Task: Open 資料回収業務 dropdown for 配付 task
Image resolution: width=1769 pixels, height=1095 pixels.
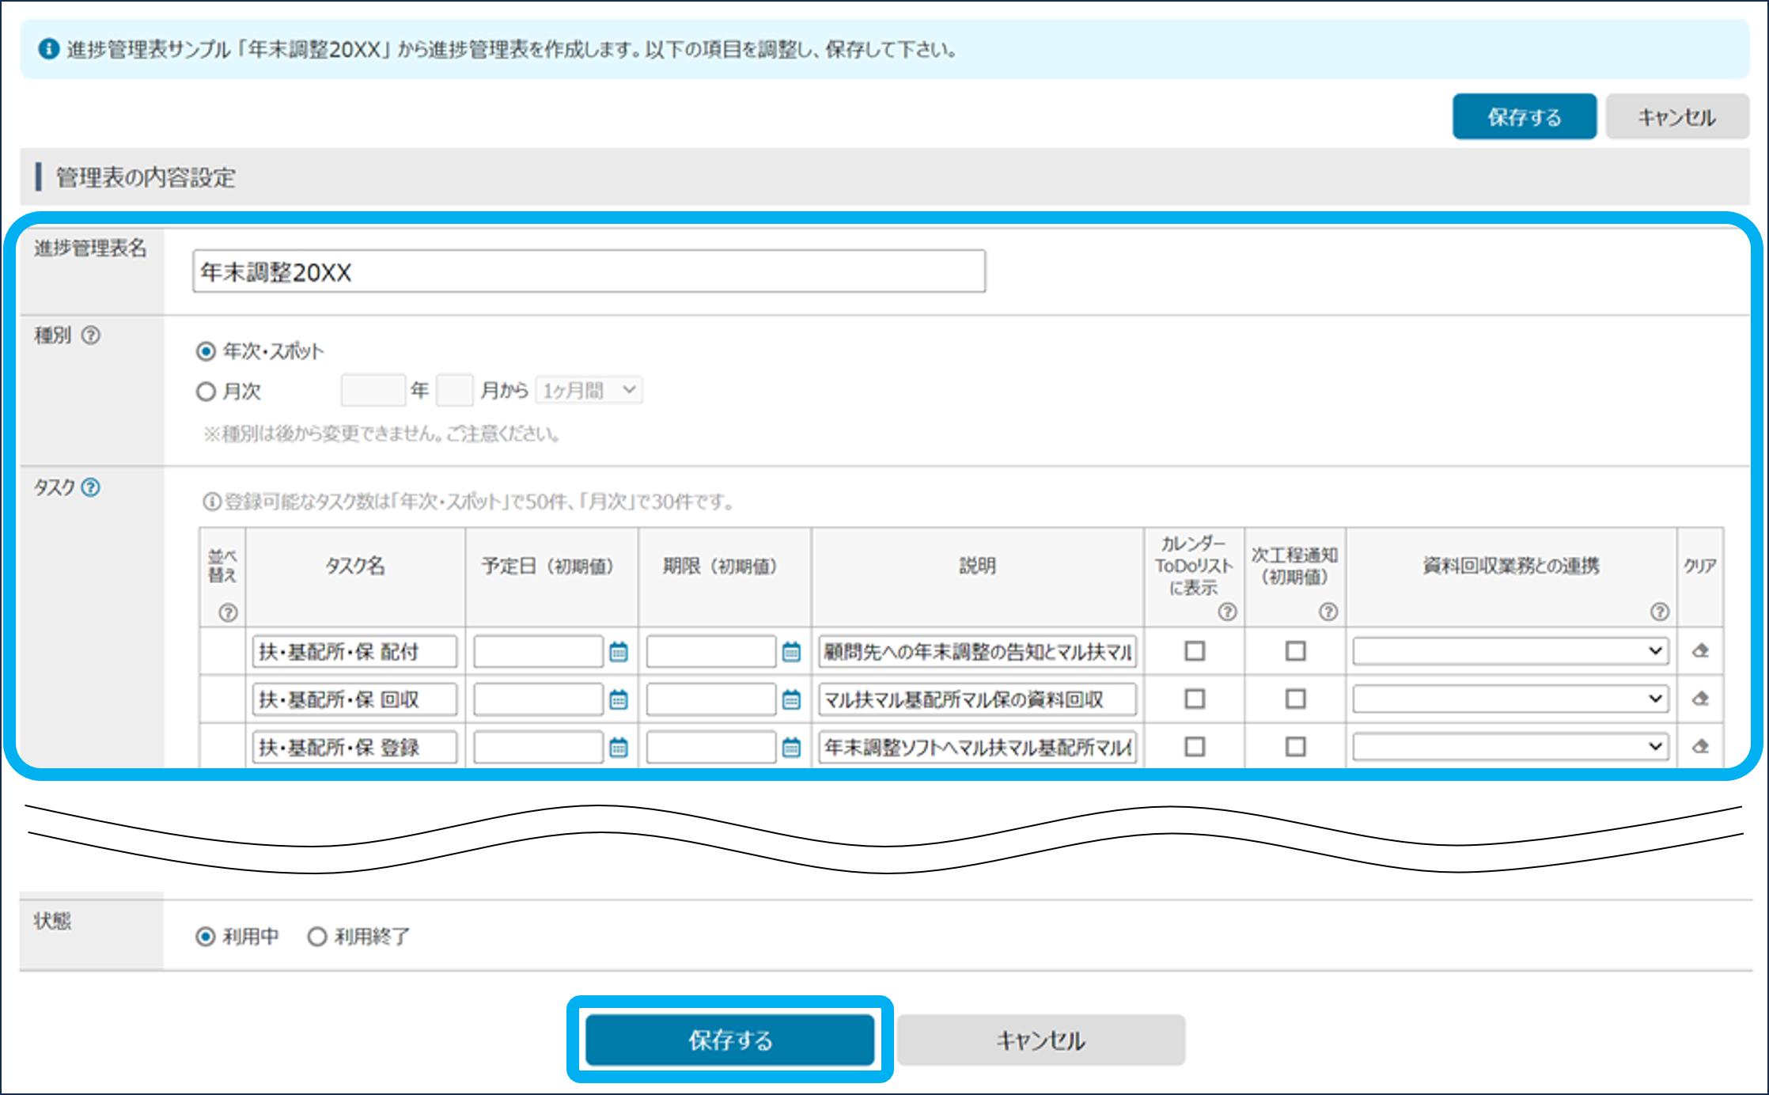Action: (x=1510, y=651)
